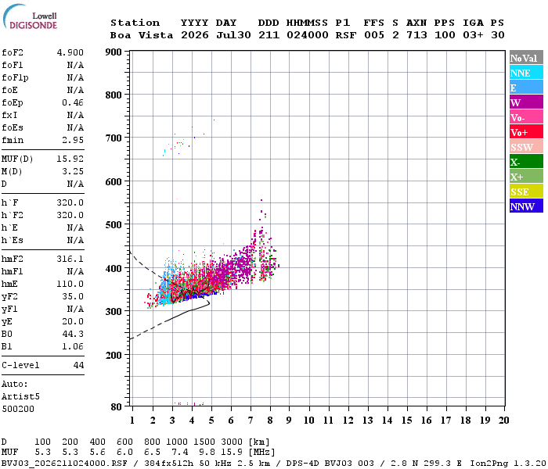Click the X- dark green legend swatch
This screenshot has height=469, width=548.
click(x=526, y=162)
